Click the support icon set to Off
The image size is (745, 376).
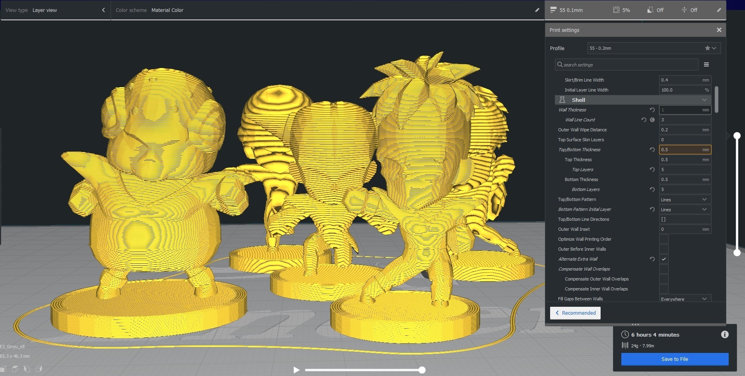(x=651, y=10)
